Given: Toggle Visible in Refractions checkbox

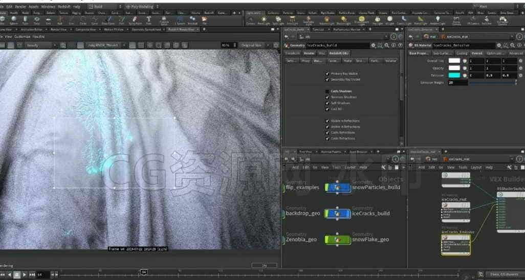Looking at the screenshot, I should (x=327, y=127).
